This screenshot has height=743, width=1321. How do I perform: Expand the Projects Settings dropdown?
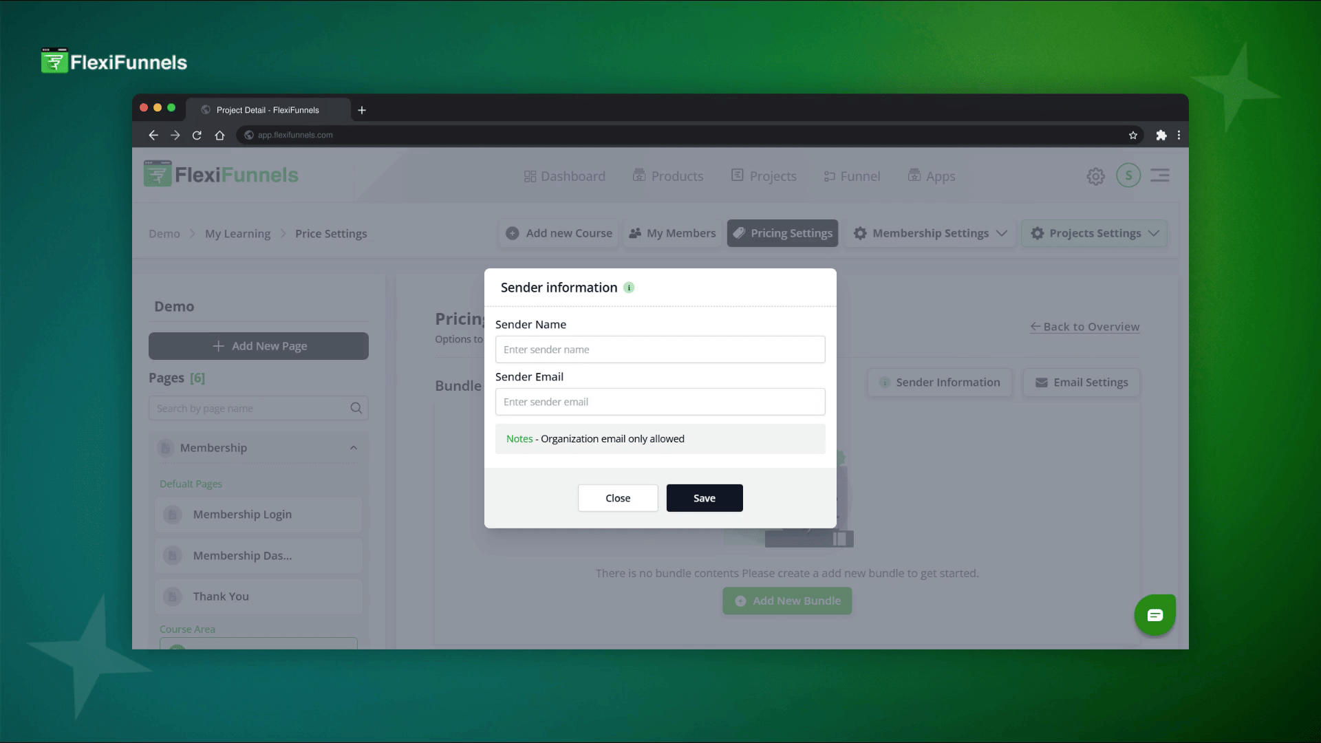click(1094, 233)
